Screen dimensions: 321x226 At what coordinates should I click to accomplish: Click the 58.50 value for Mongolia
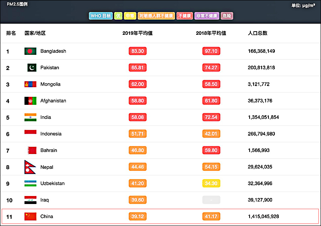[211, 84]
